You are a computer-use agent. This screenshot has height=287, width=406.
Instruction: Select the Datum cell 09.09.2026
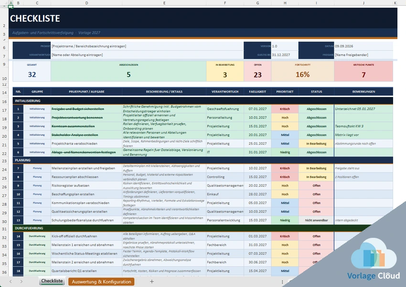pyautogui.click(x=363, y=46)
